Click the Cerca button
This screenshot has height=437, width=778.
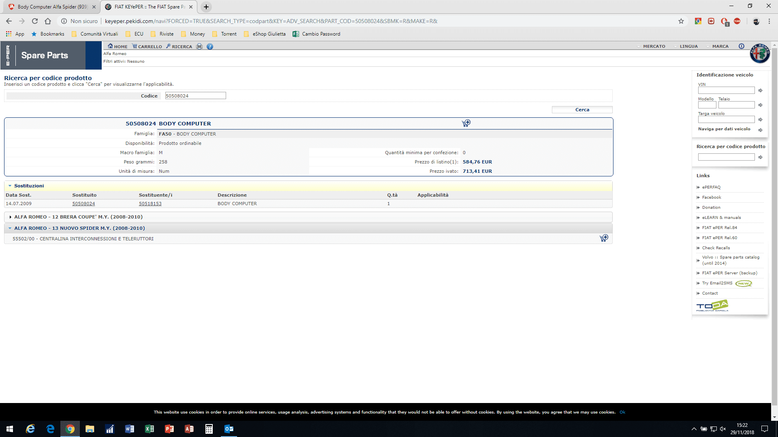click(x=582, y=110)
